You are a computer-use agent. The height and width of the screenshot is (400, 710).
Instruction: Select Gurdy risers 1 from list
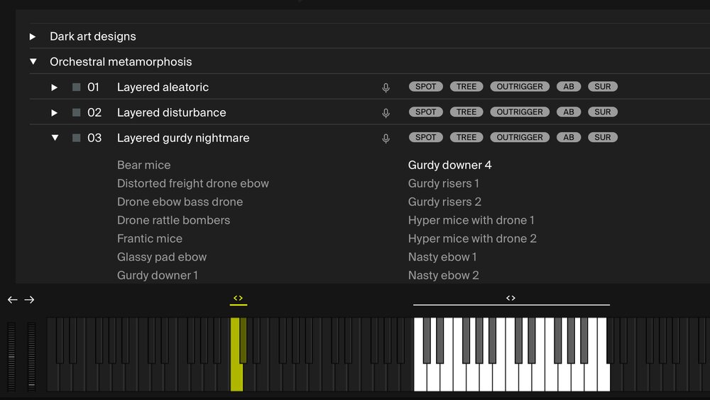[443, 183]
